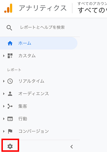Click the blue home icon
The image size is (107, 152).
pyautogui.click(x=10, y=43)
